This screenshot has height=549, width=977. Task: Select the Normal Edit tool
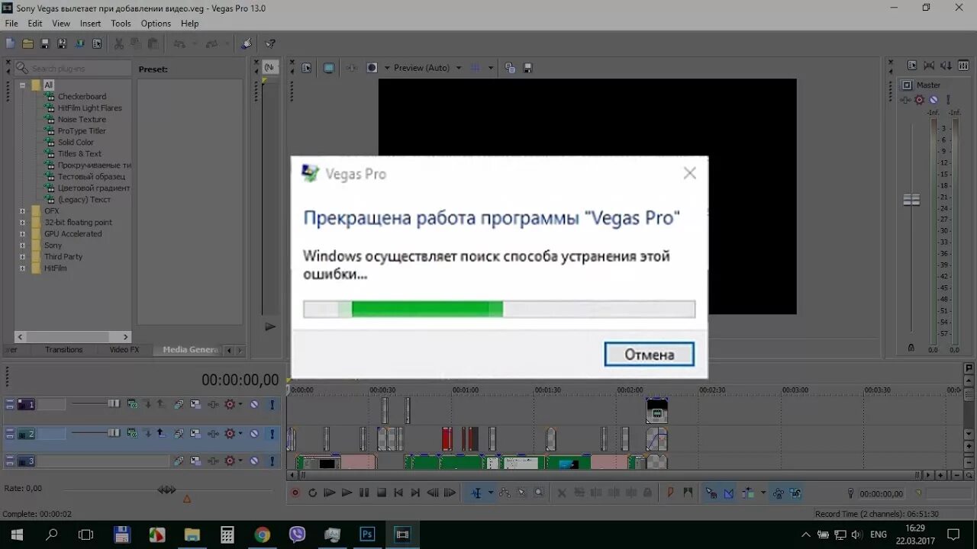[x=476, y=493]
